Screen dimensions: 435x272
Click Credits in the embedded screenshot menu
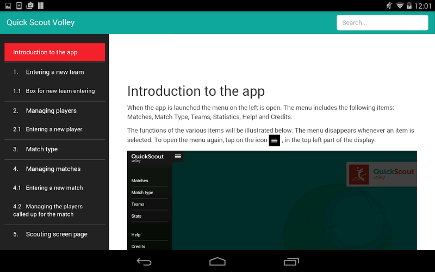(x=138, y=246)
